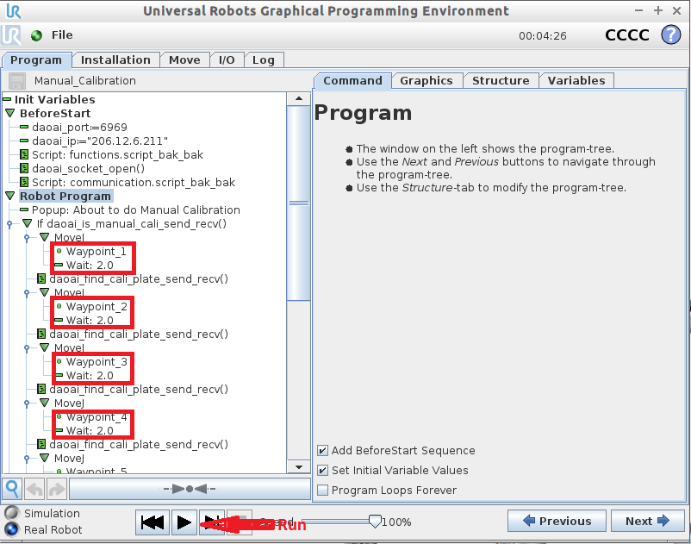This screenshot has height=544, width=691.
Task: Open the I/O tab
Action: [227, 60]
